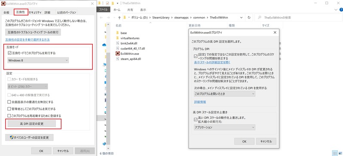Switch to the 以前のバージョン tab
This screenshot has height=156, width=343.
tap(67, 12)
